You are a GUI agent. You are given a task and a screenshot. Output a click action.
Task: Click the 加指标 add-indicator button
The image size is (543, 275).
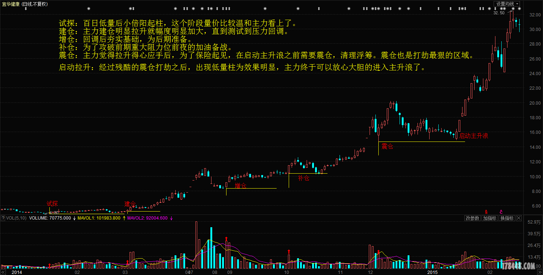pyautogui.click(x=490, y=218)
